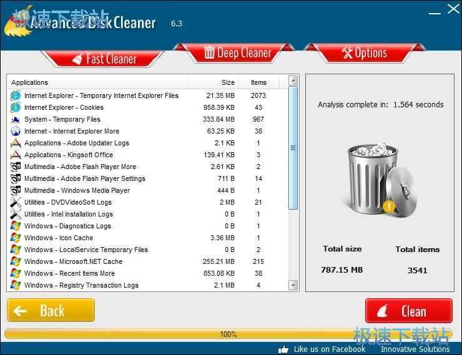Click the Adobe Updater Logs application icon
This screenshot has height=355, width=462.
16,143
